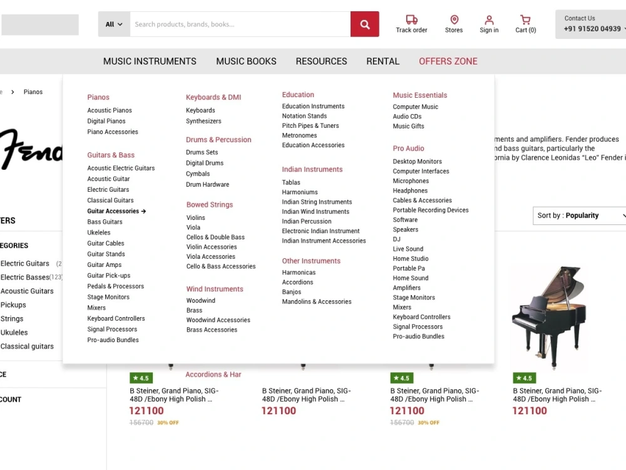Viewport: 626px width, 470px height.
Task: Go to Violins
Action: (x=195, y=218)
